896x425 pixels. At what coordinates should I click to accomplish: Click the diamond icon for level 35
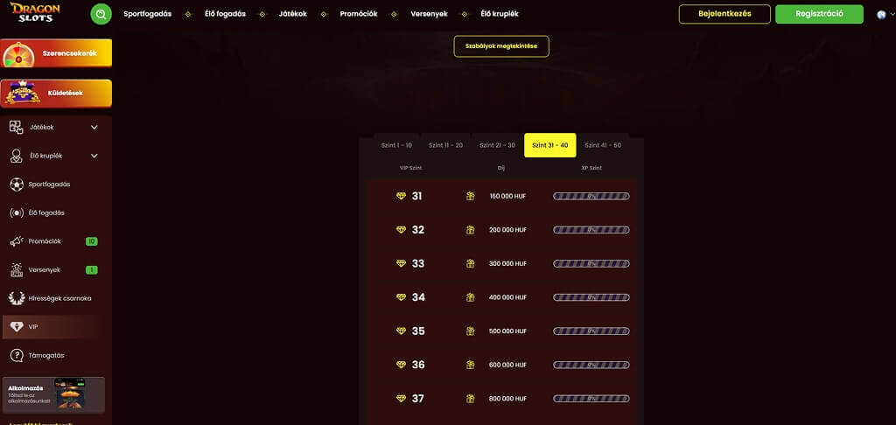coord(401,331)
